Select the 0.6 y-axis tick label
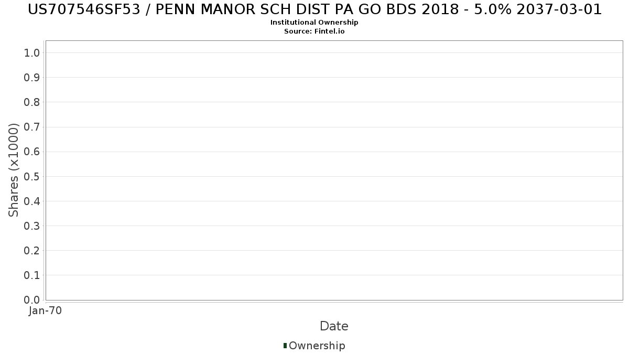The height and width of the screenshot is (354, 629). pyautogui.click(x=32, y=152)
